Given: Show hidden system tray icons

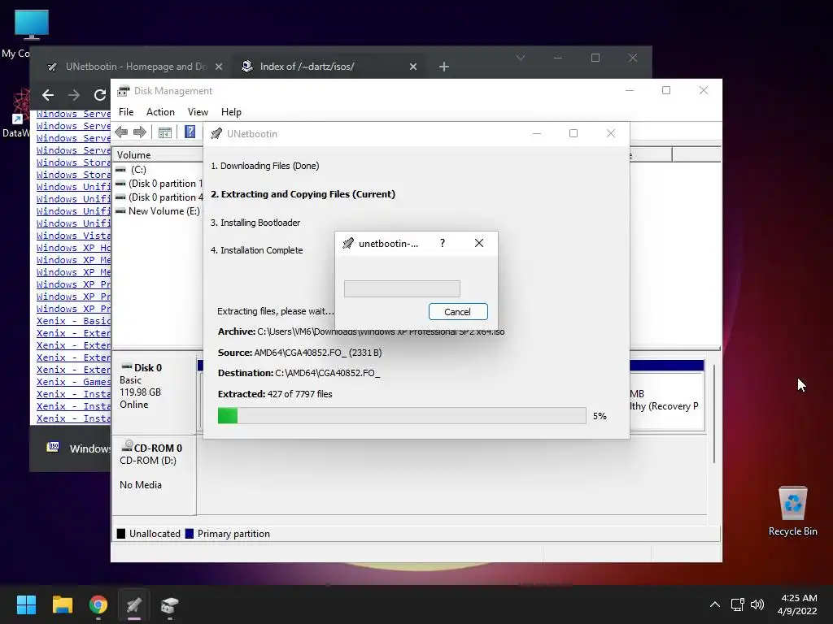Looking at the screenshot, I should coord(715,604).
